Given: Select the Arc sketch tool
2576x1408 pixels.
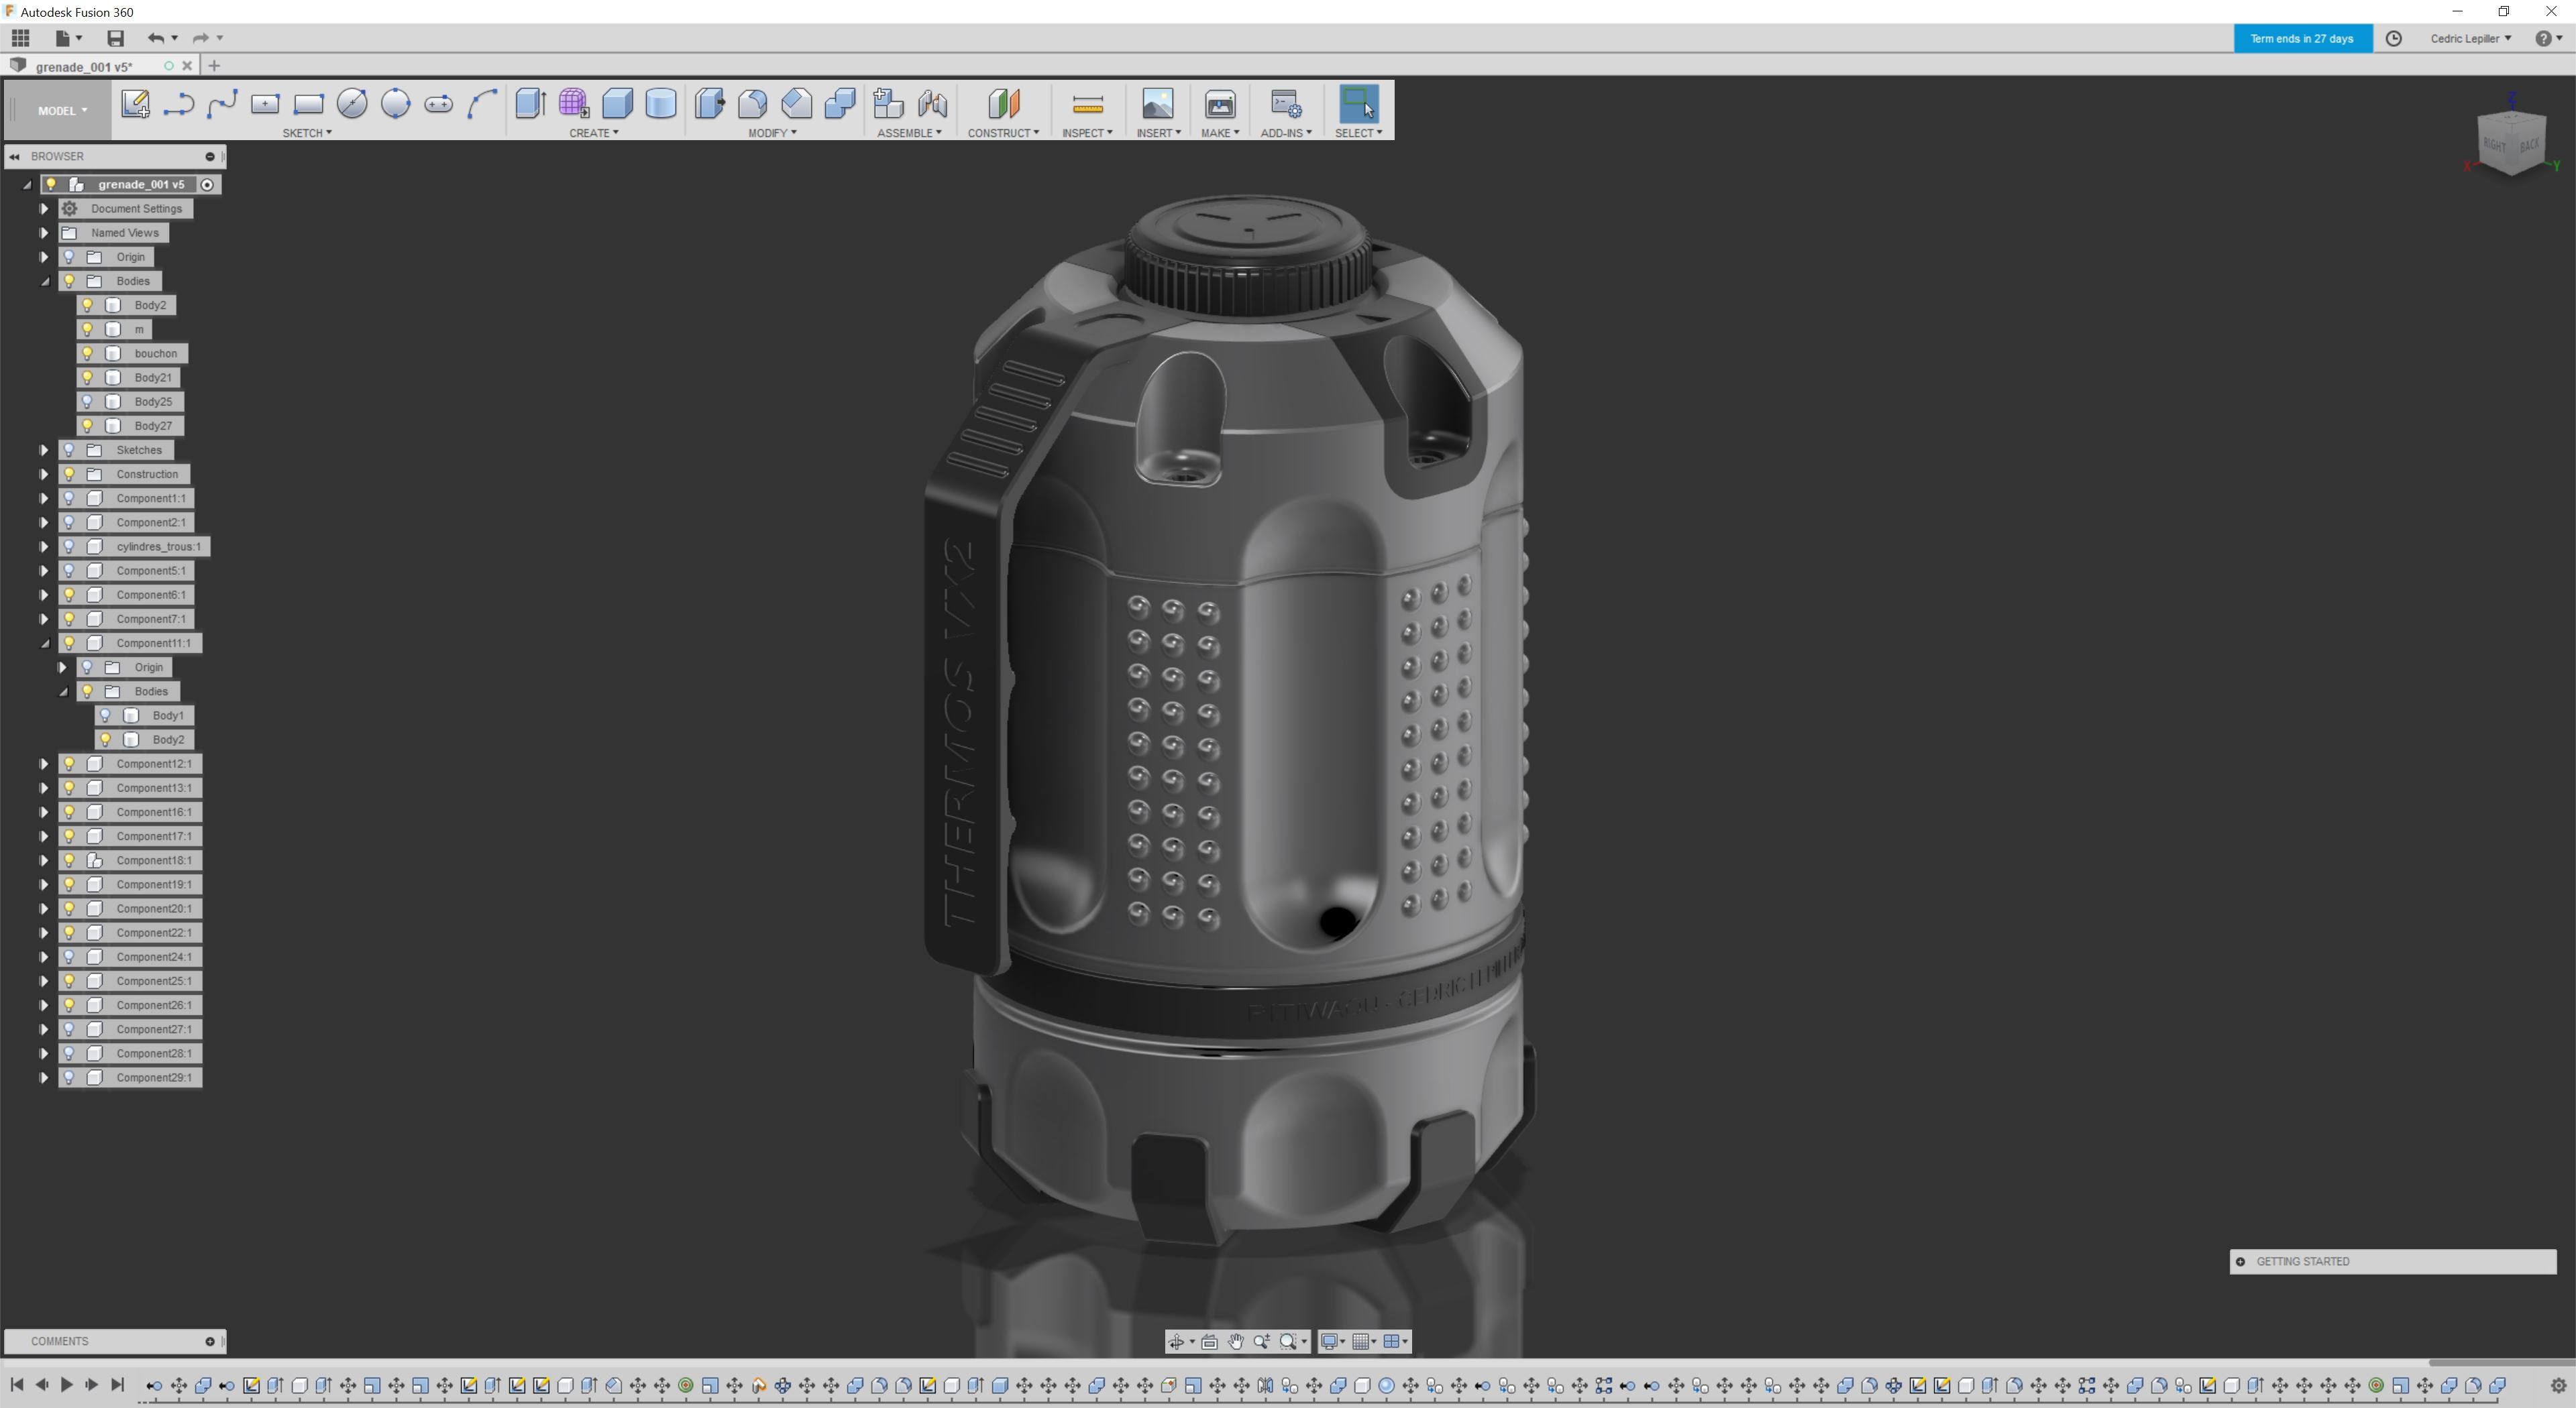Looking at the screenshot, I should (x=482, y=104).
